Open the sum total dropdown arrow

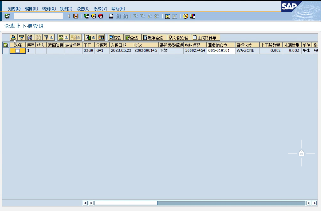66,37
